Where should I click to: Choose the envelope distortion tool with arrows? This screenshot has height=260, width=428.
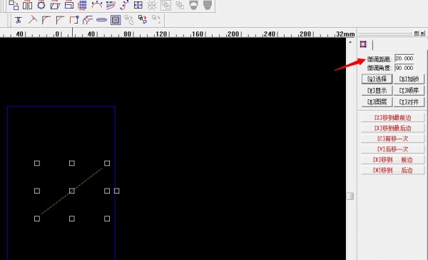point(111,5)
